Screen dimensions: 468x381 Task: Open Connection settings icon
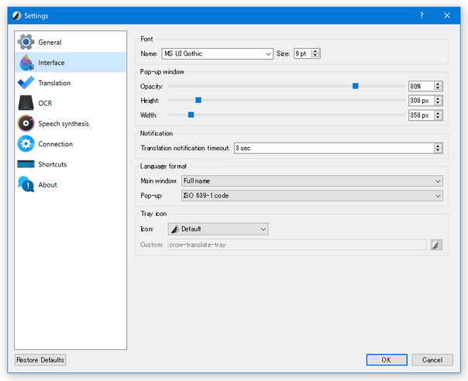pyautogui.click(x=26, y=143)
